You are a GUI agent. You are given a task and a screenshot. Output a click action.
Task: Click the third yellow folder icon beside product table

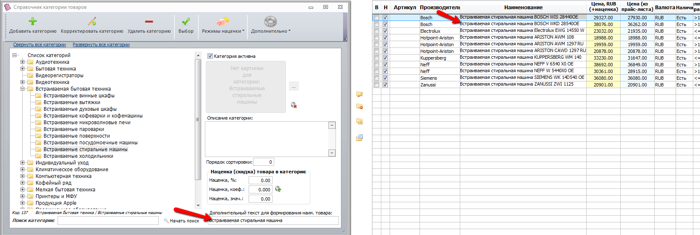(x=359, y=121)
